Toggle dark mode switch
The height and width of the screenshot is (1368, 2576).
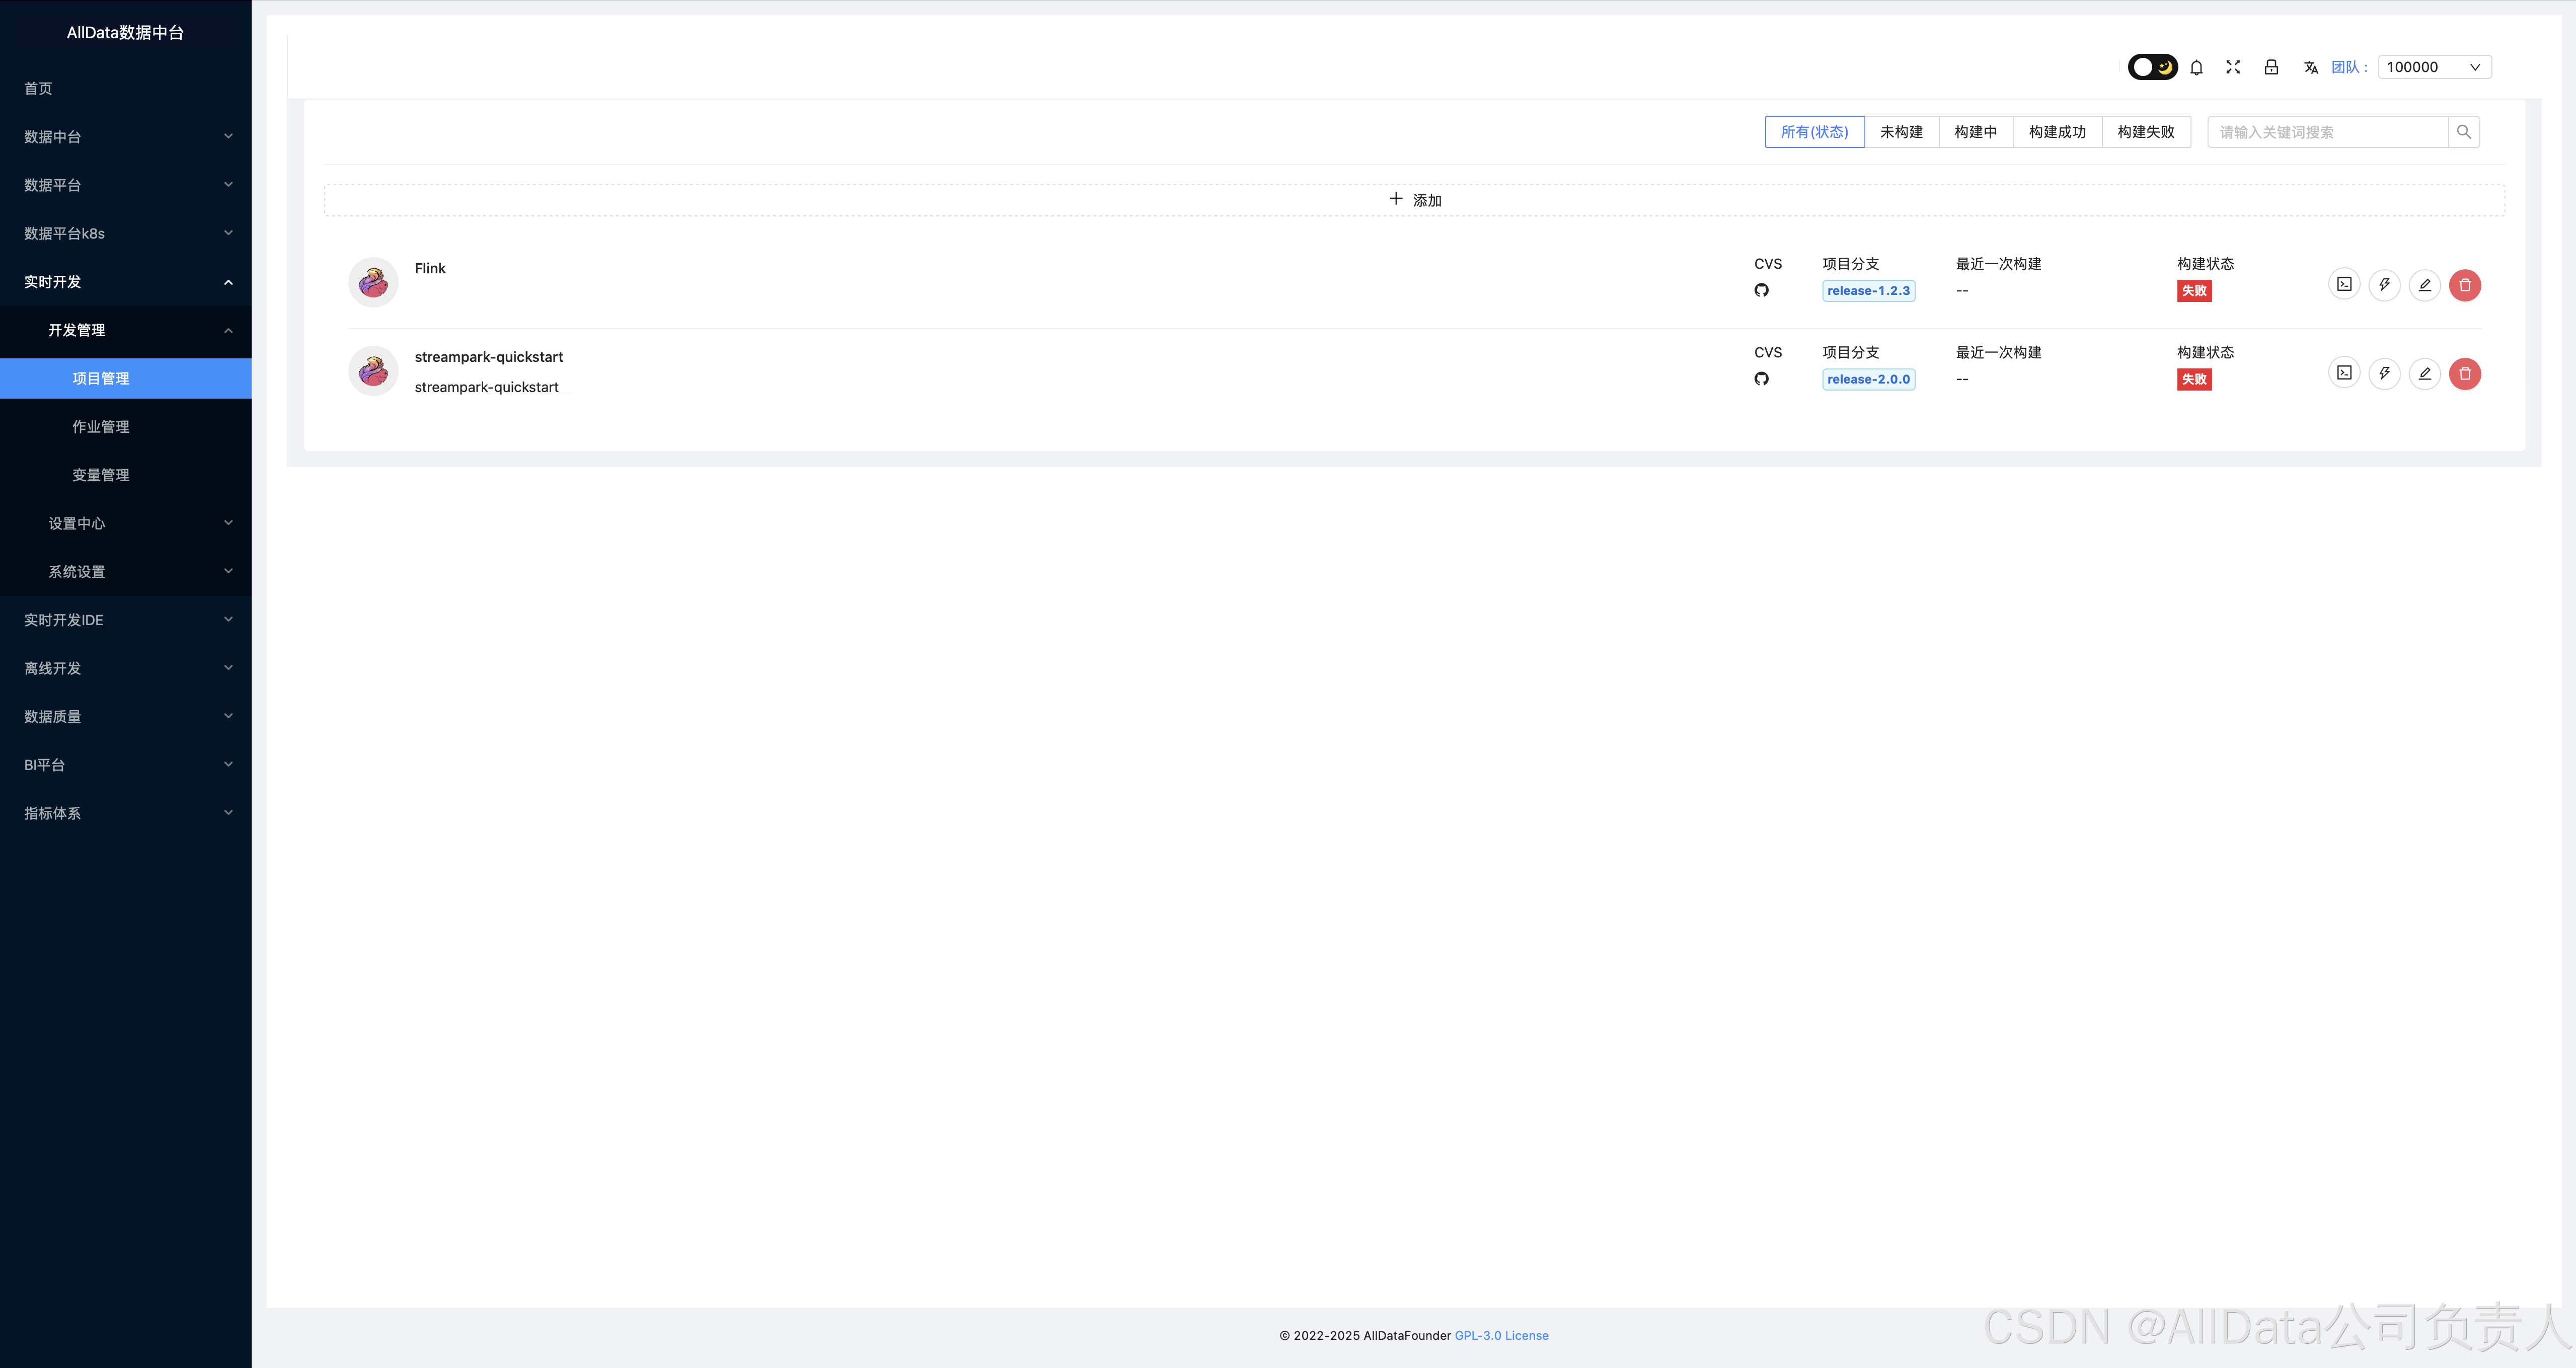click(x=2152, y=67)
